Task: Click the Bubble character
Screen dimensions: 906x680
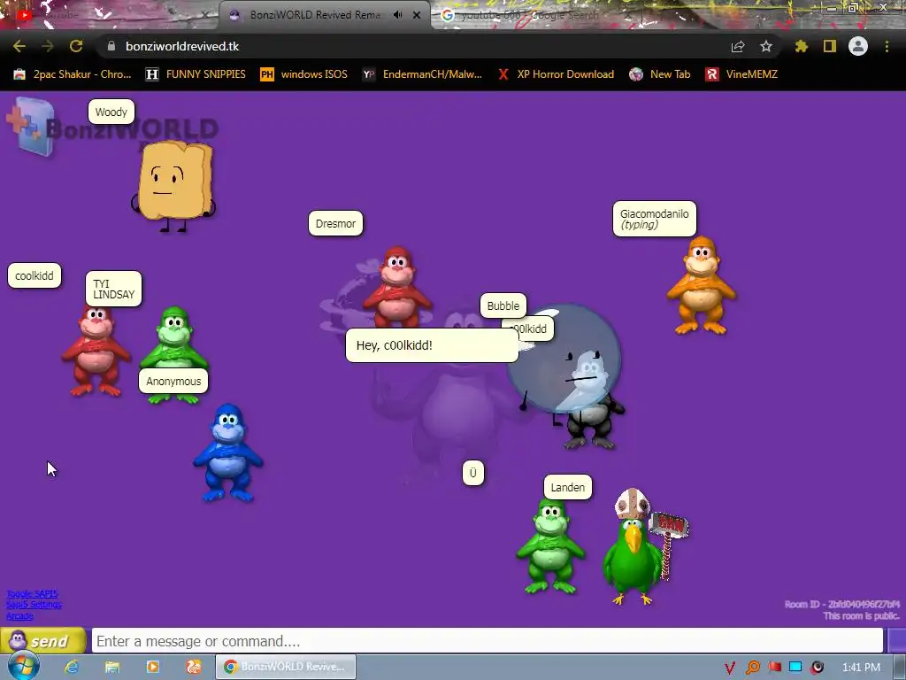Action: [x=564, y=361]
